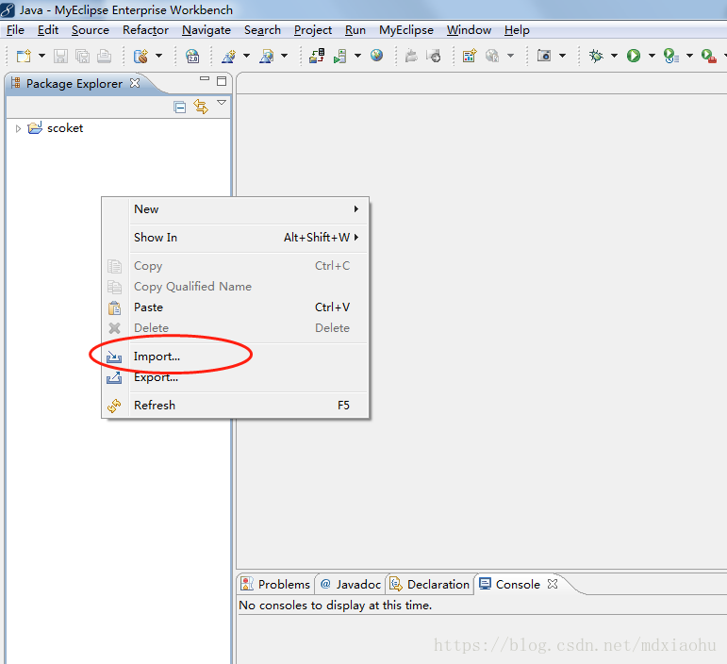Click the New wizard toolbar icon
This screenshot has height=664, width=727.
(x=24, y=56)
